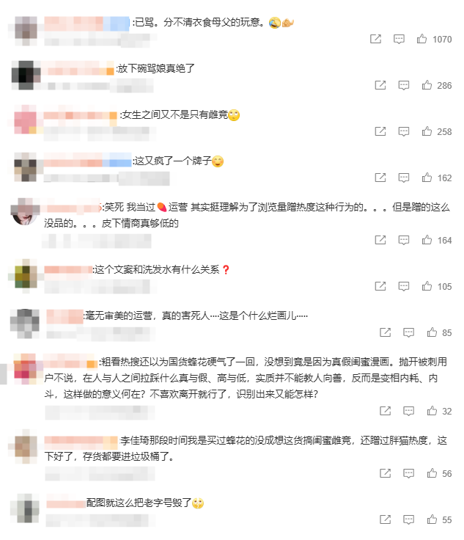Screen dimensions: 464x540
Task: Open username of '女生之间' commenter
Action: click(x=81, y=115)
